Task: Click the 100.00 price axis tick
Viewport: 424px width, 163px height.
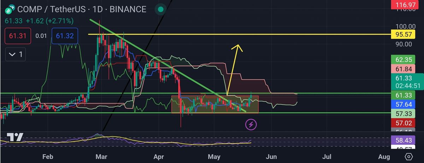Action: click(x=406, y=27)
